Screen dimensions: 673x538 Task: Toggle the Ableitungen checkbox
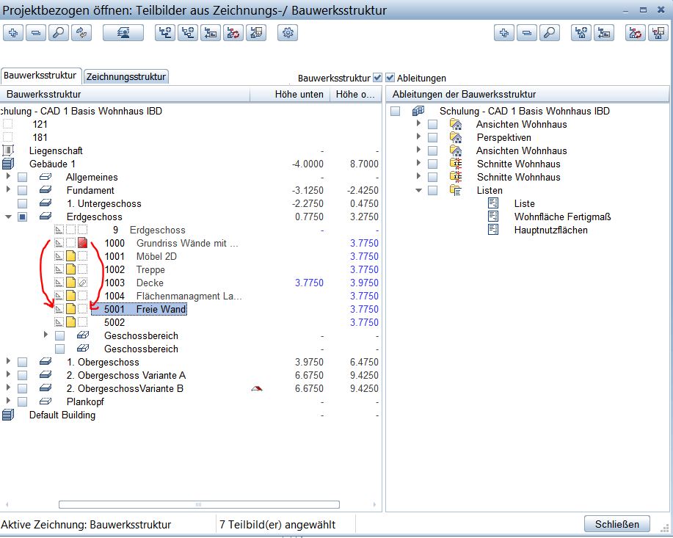click(x=390, y=78)
